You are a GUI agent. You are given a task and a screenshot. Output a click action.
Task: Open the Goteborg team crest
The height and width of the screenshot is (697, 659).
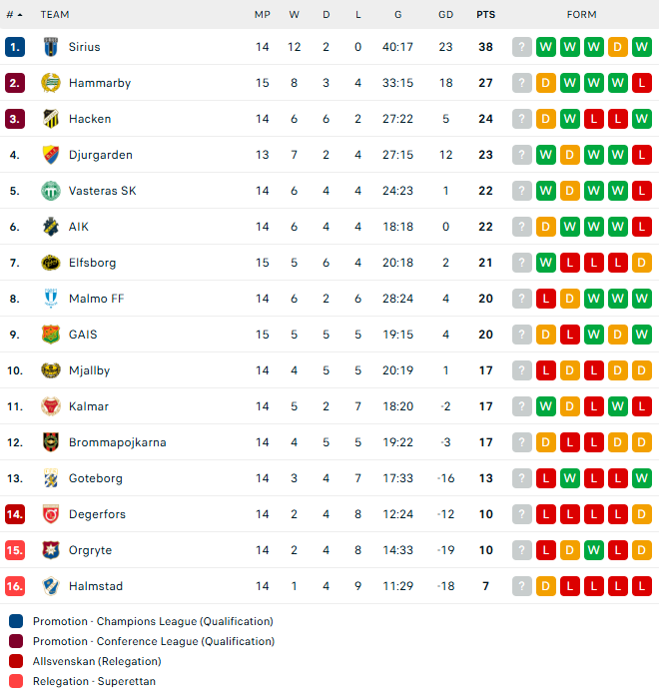coord(51,478)
